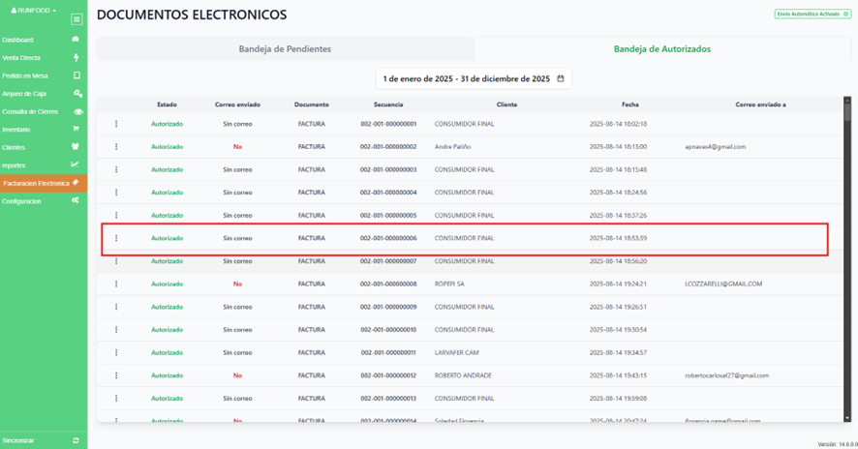
Task: Click the Documento column header
Action: pos(312,105)
